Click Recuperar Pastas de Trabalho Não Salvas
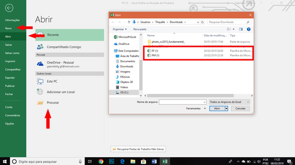 tap(138, 149)
